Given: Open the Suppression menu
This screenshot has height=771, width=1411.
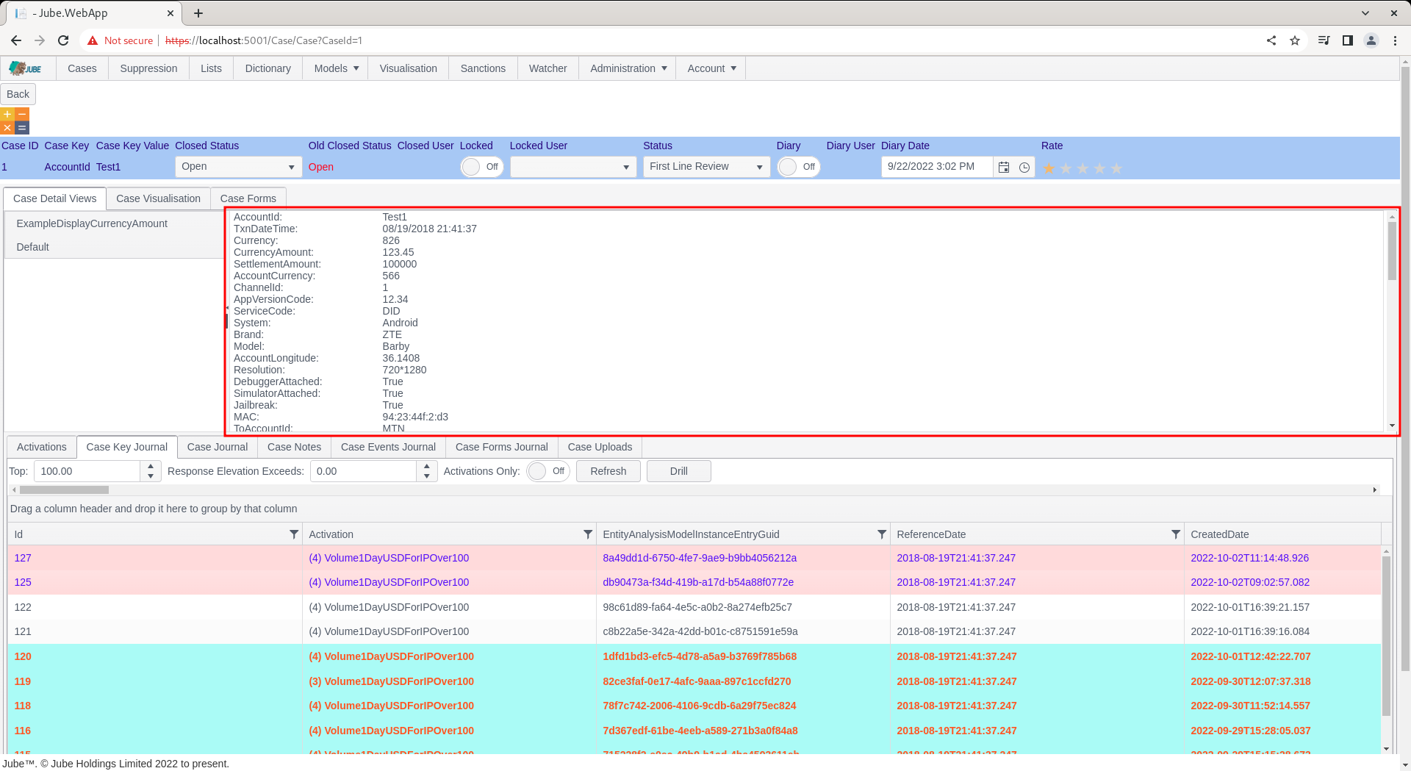Looking at the screenshot, I should [x=148, y=68].
